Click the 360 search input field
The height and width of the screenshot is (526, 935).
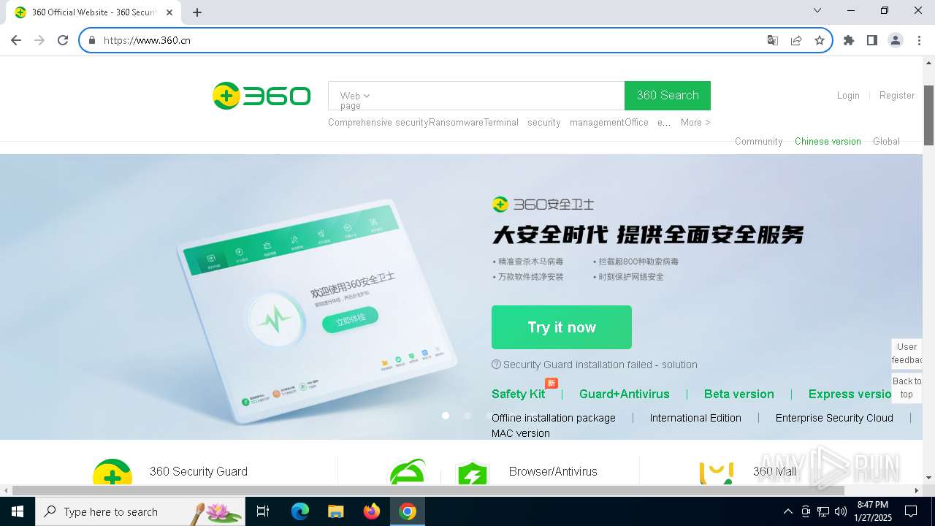[498, 96]
